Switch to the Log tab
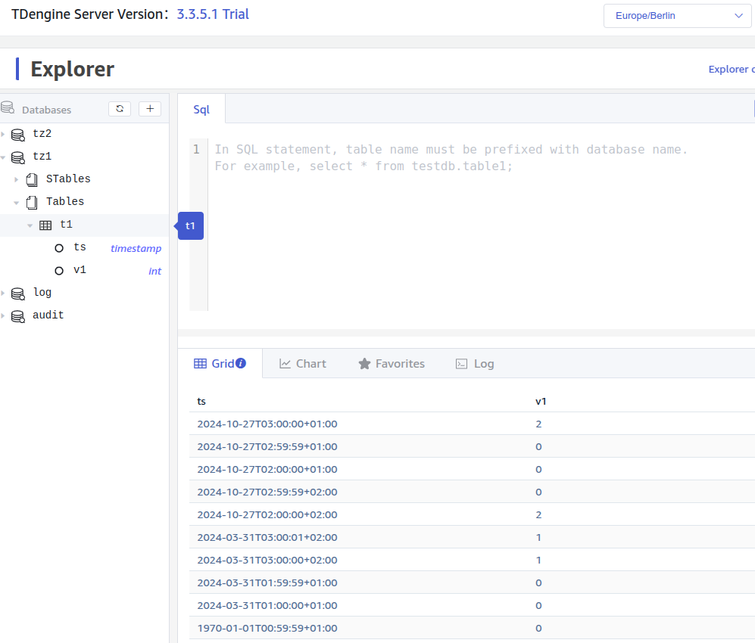This screenshot has height=643, width=755. 474,364
